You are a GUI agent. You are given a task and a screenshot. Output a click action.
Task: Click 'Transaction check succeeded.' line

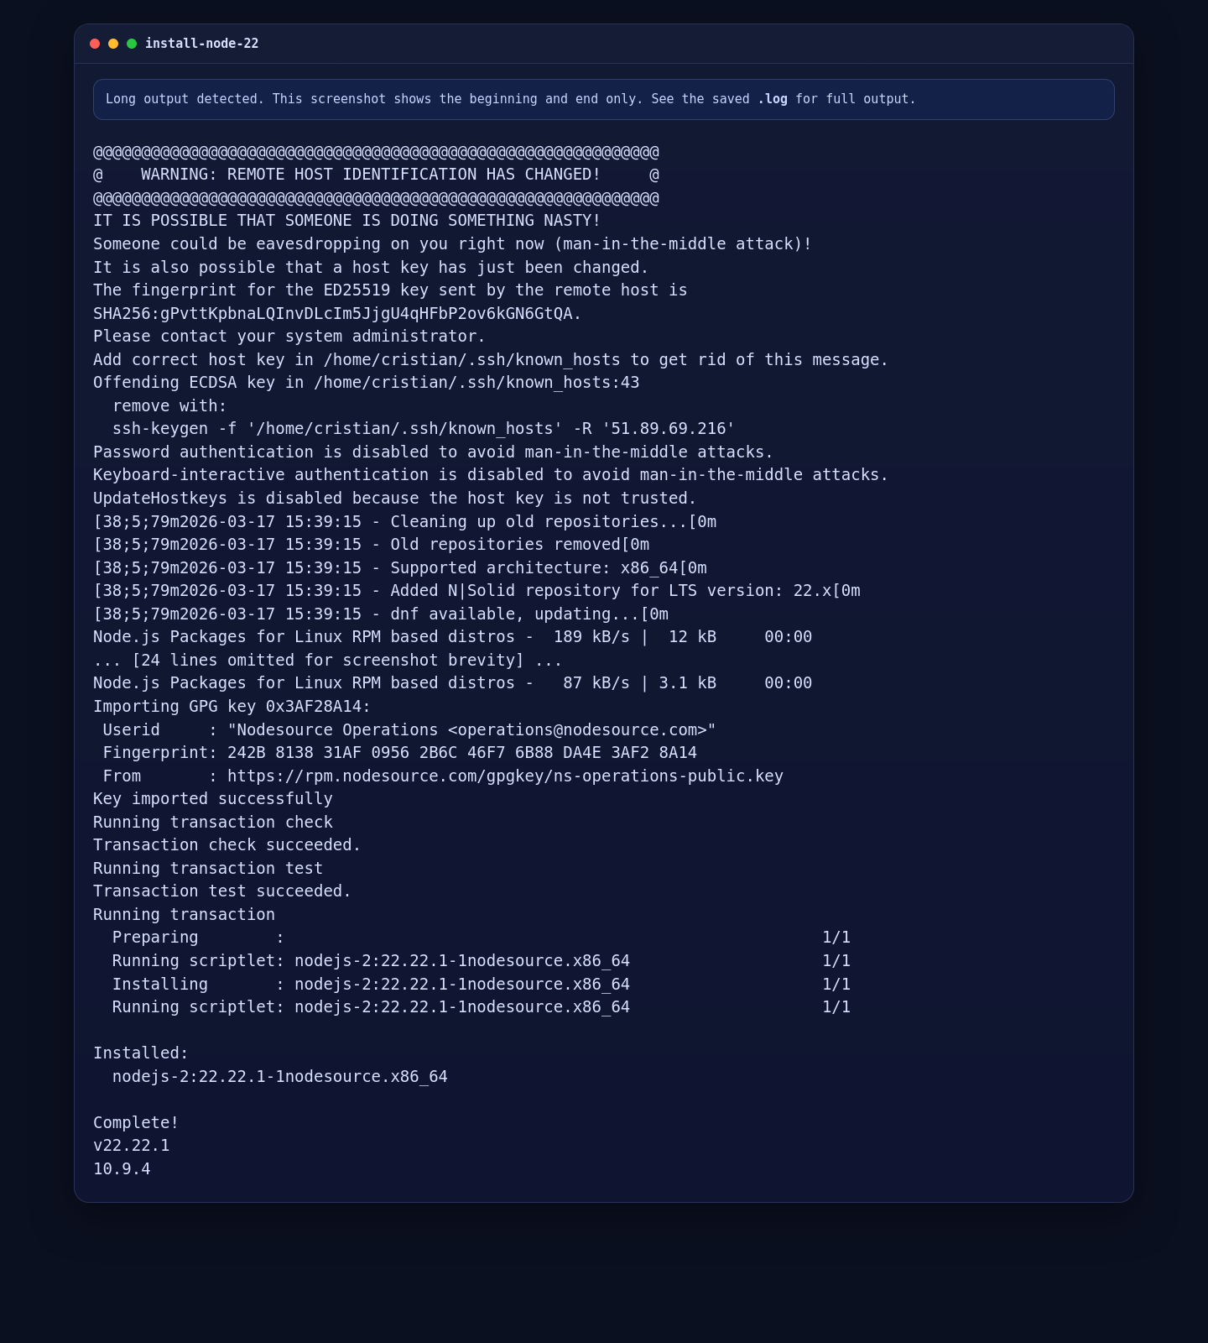click(227, 845)
